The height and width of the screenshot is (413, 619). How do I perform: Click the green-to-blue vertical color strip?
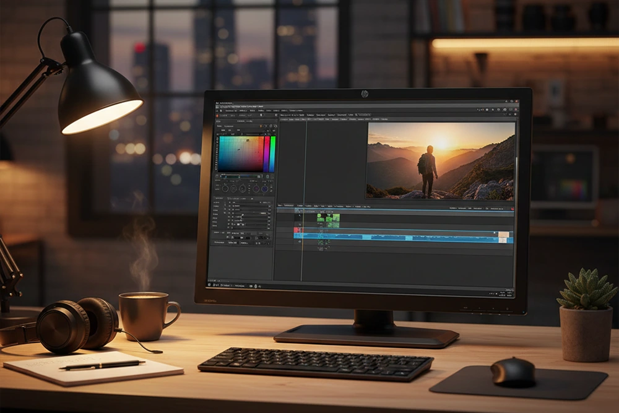tap(272, 154)
